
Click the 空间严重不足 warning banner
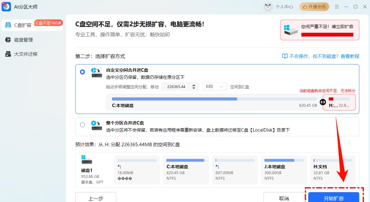coord(320,30)
